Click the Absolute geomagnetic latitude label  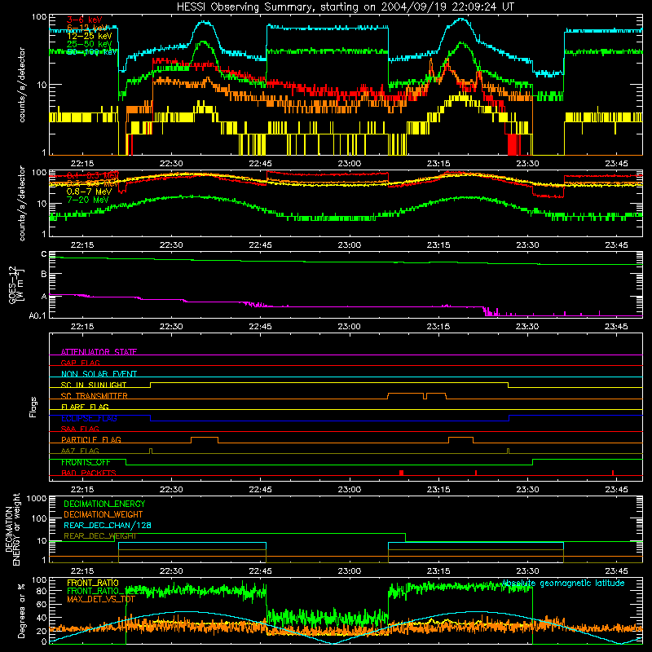tap(563, 583)
